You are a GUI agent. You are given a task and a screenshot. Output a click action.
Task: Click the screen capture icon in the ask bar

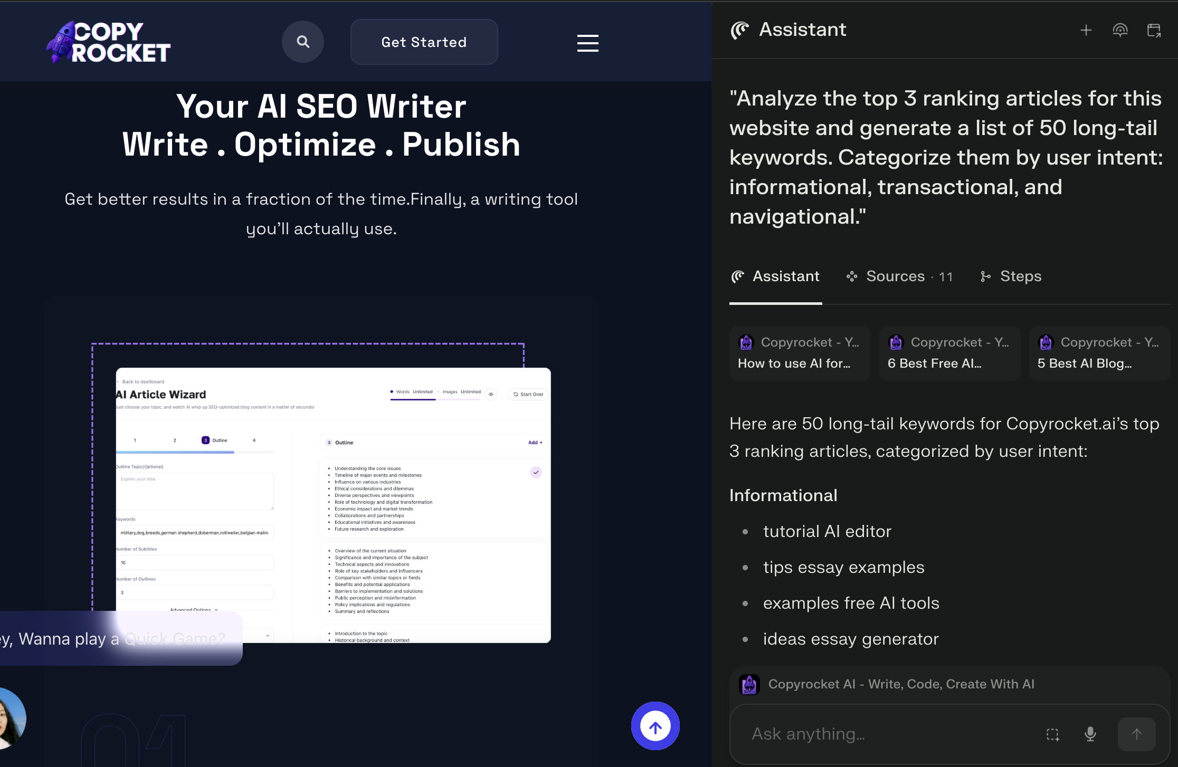(1052, 734)
